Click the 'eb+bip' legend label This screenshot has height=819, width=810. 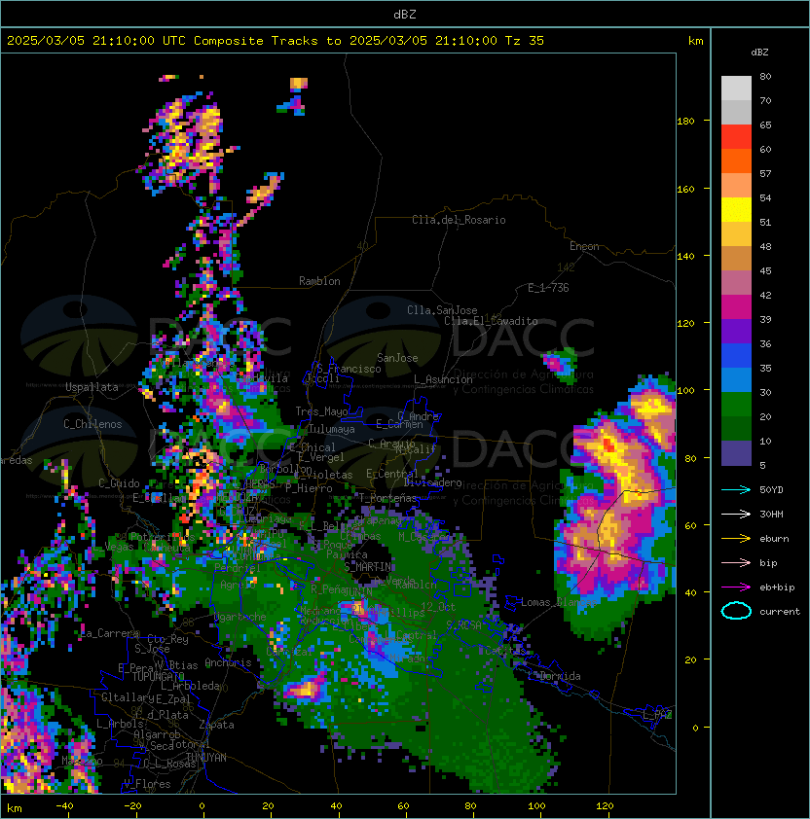[x=777, y=588]
